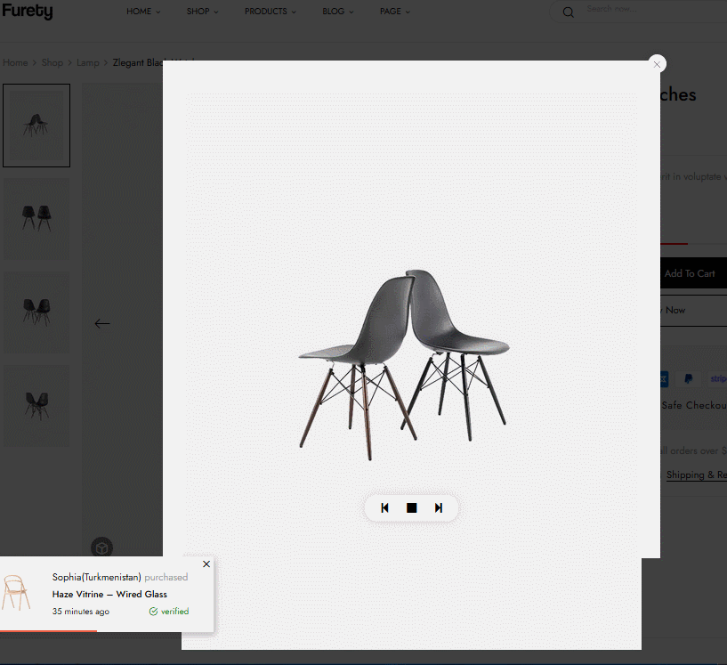Click the 3D cube view icon
The height and width of the screenshot is (665, 727).
pyautogui.click(x=102, y=547)
